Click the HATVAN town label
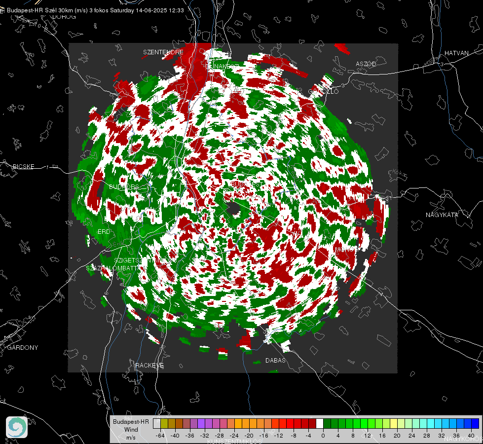Image resolution: width=483 pixels, height=444 pixels. (456, 53)
